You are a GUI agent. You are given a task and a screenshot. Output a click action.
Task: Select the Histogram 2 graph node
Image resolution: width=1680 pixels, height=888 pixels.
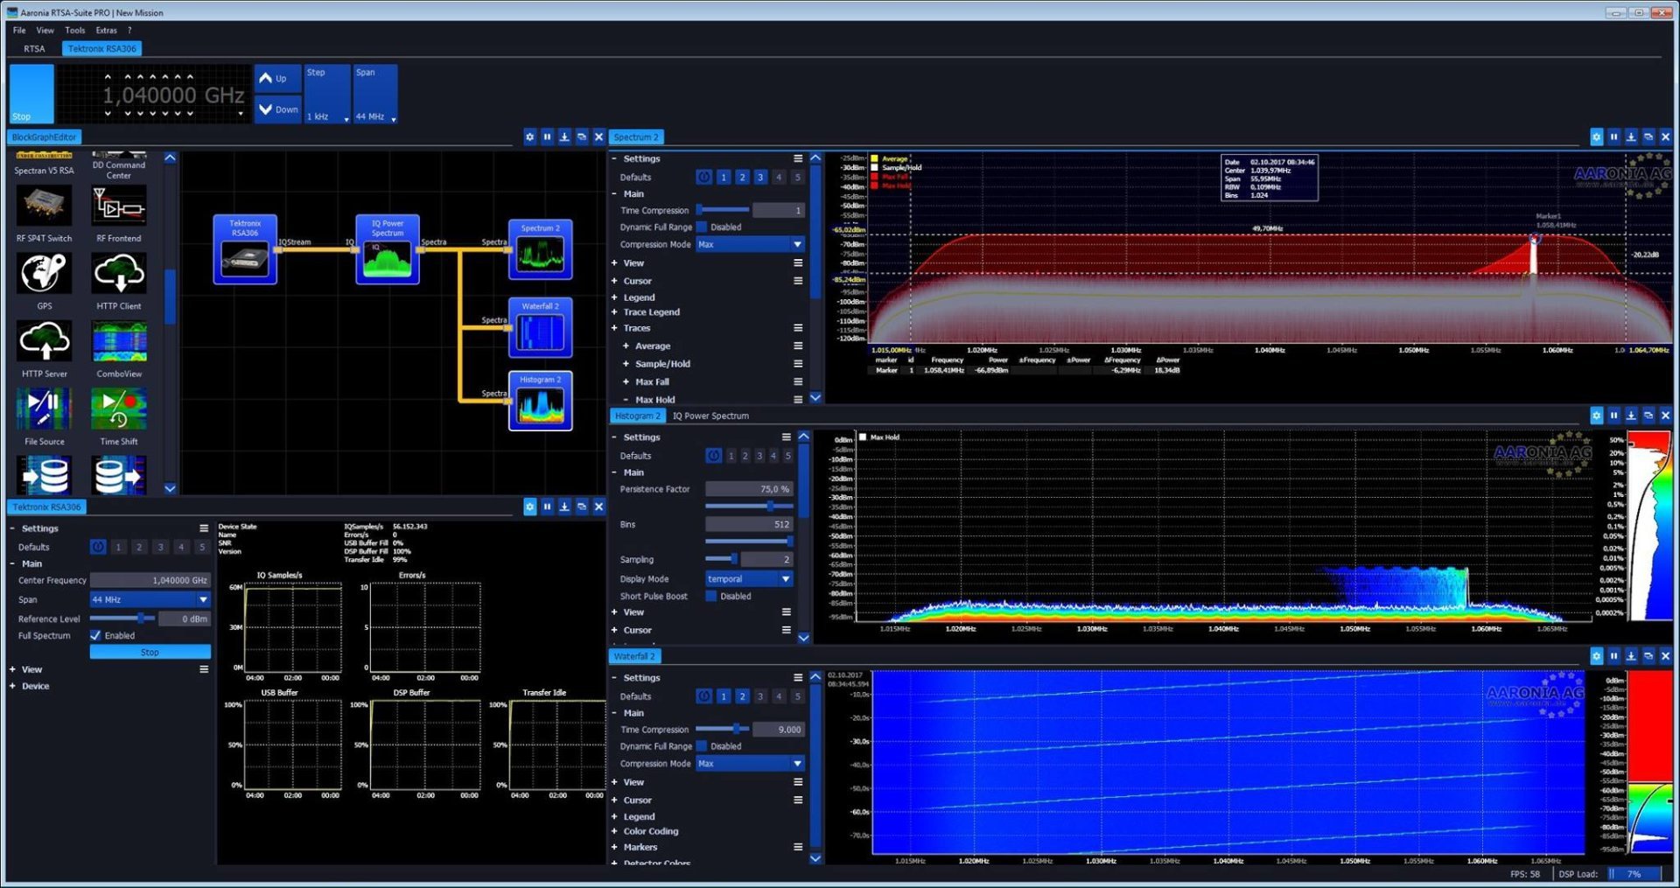click(541, 401)
